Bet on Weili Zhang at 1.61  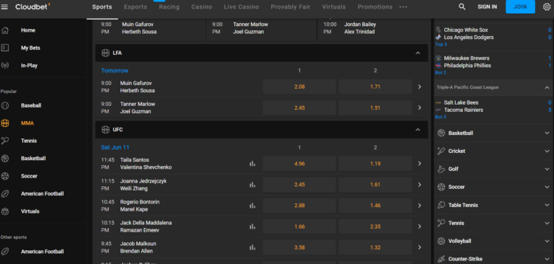point(375,185)
